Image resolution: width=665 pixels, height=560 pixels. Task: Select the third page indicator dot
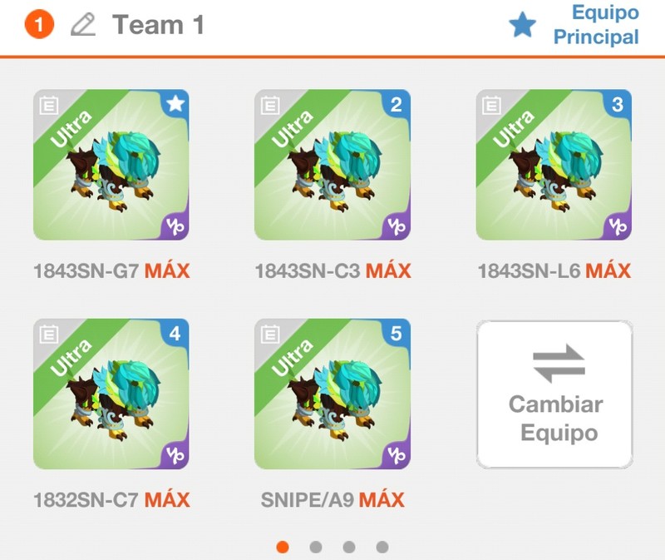[x=349, y=547]
